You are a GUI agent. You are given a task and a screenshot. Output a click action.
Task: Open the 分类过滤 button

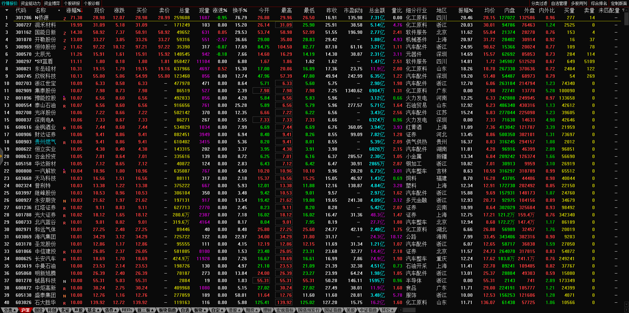[x=539, y=3]
